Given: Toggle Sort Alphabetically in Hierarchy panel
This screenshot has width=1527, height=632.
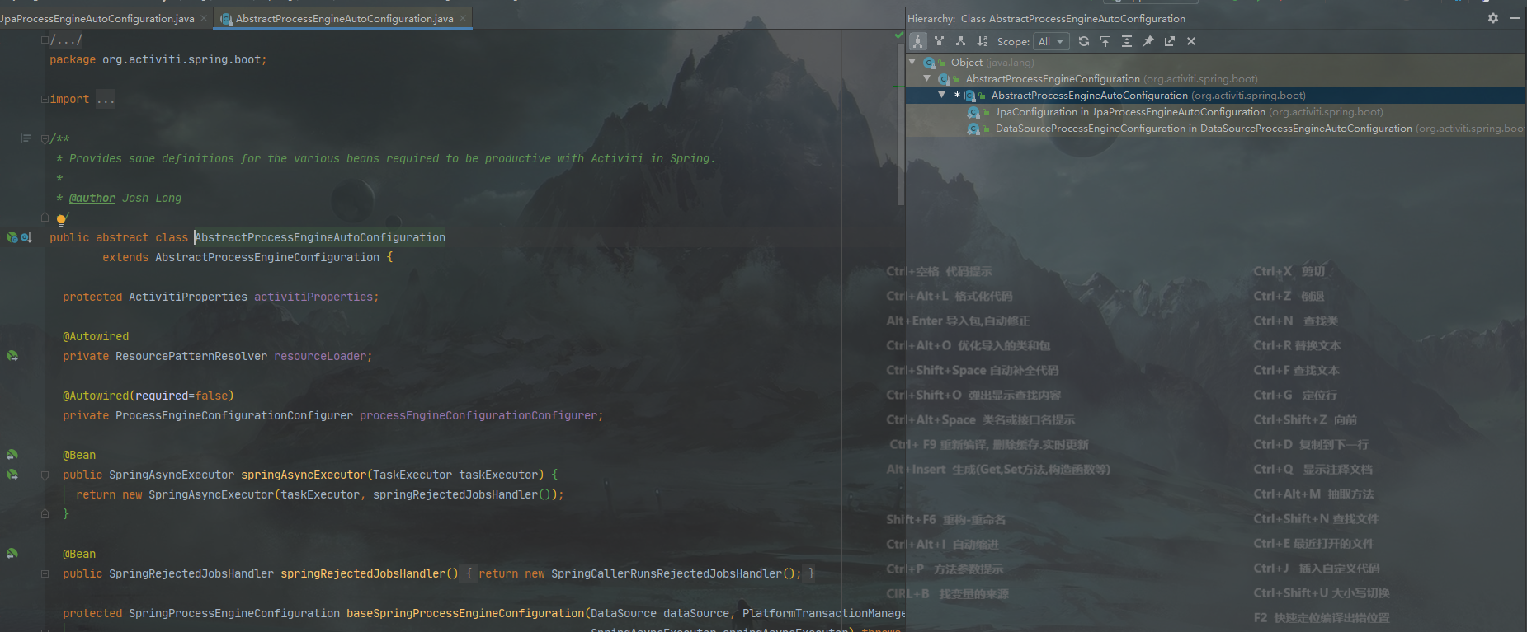Looking at the screenshot, I should pos(982,41).
